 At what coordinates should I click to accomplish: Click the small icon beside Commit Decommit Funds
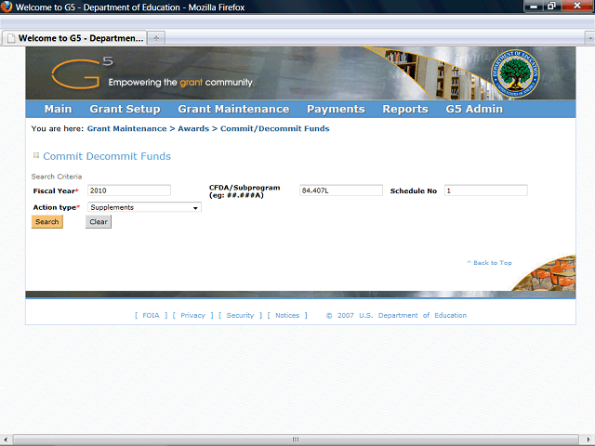pos(36,155)
